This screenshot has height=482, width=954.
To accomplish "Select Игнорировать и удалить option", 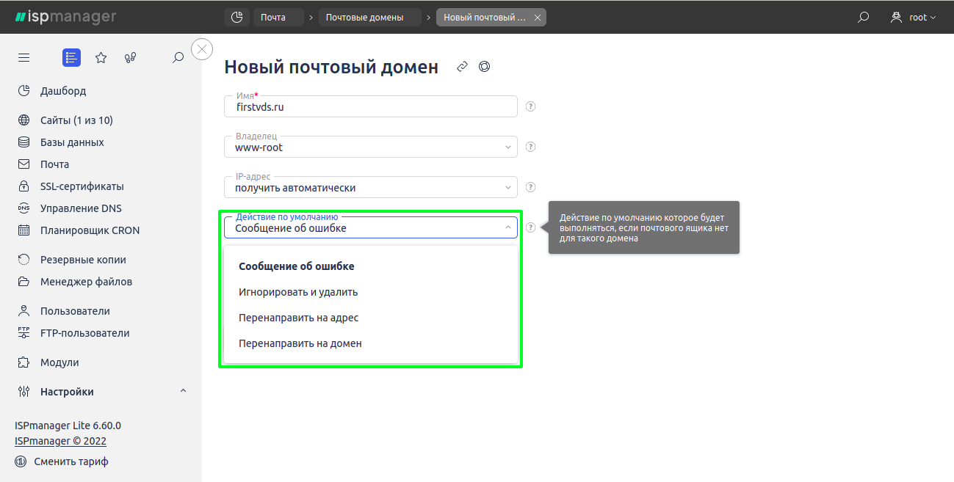I will (371, 292).
